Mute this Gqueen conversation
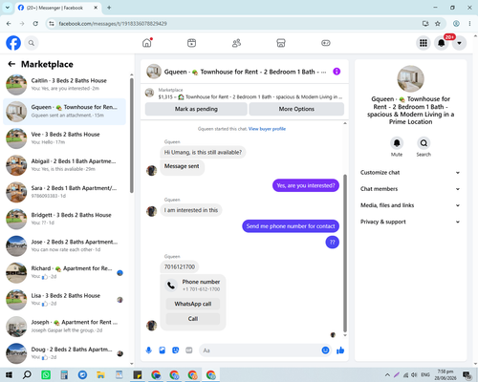The height and width of the screenshot is (382, 478). tap(397, 143)
